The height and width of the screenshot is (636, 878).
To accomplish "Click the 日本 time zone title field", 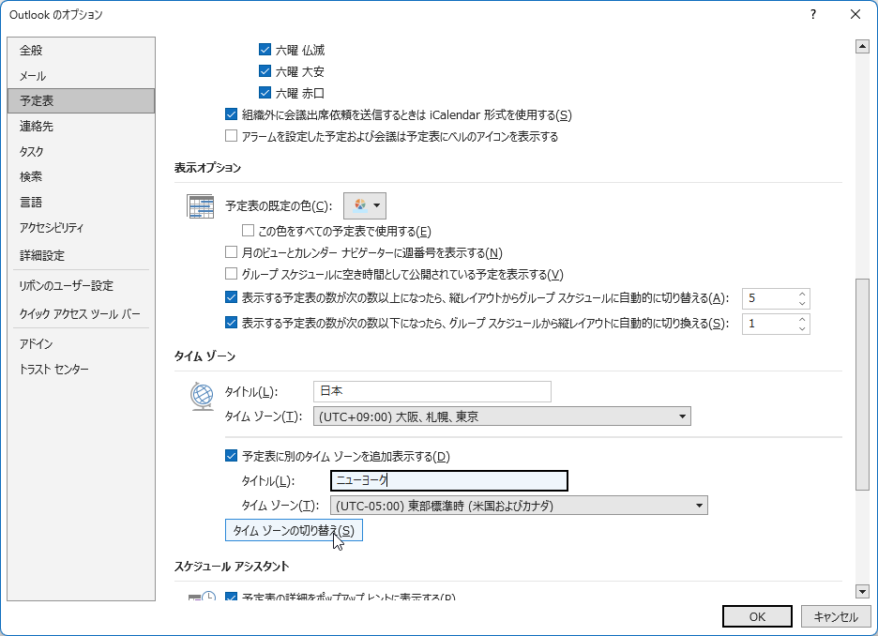I will click(x=432, y=391).
